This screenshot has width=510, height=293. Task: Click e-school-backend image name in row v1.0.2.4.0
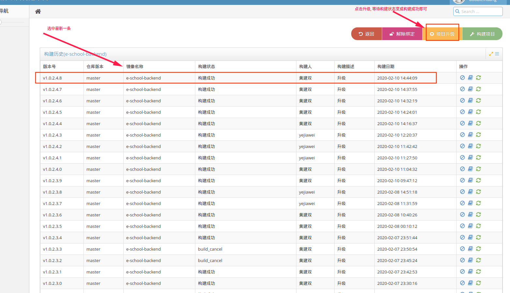[x=143, y=169]
